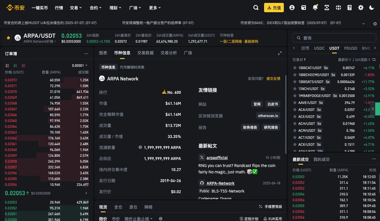
Task: Show buy orders only view
Action: click(15, 66)
